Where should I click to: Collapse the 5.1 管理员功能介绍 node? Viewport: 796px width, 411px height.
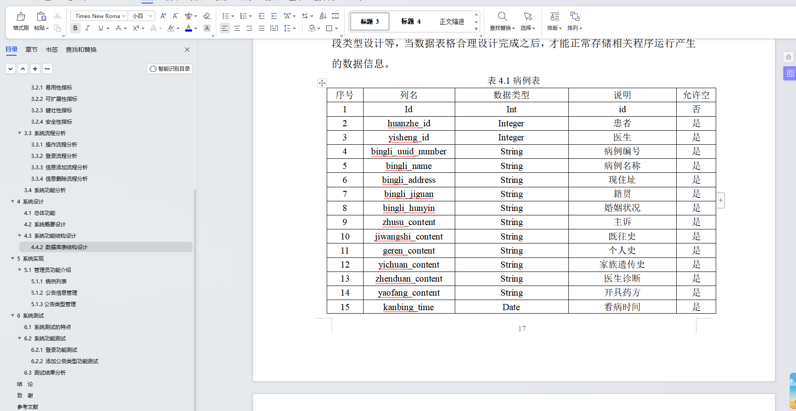tap(19, 270)
